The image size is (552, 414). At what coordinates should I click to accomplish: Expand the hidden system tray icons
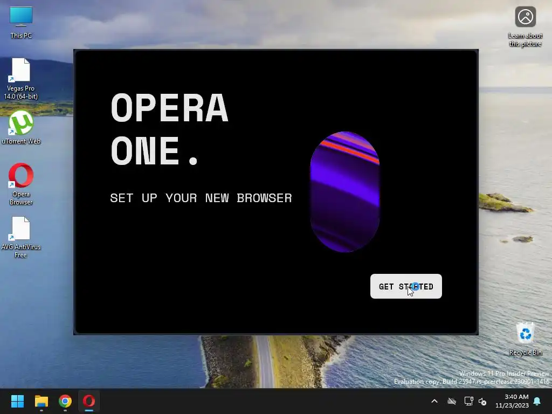pos(434,401)
